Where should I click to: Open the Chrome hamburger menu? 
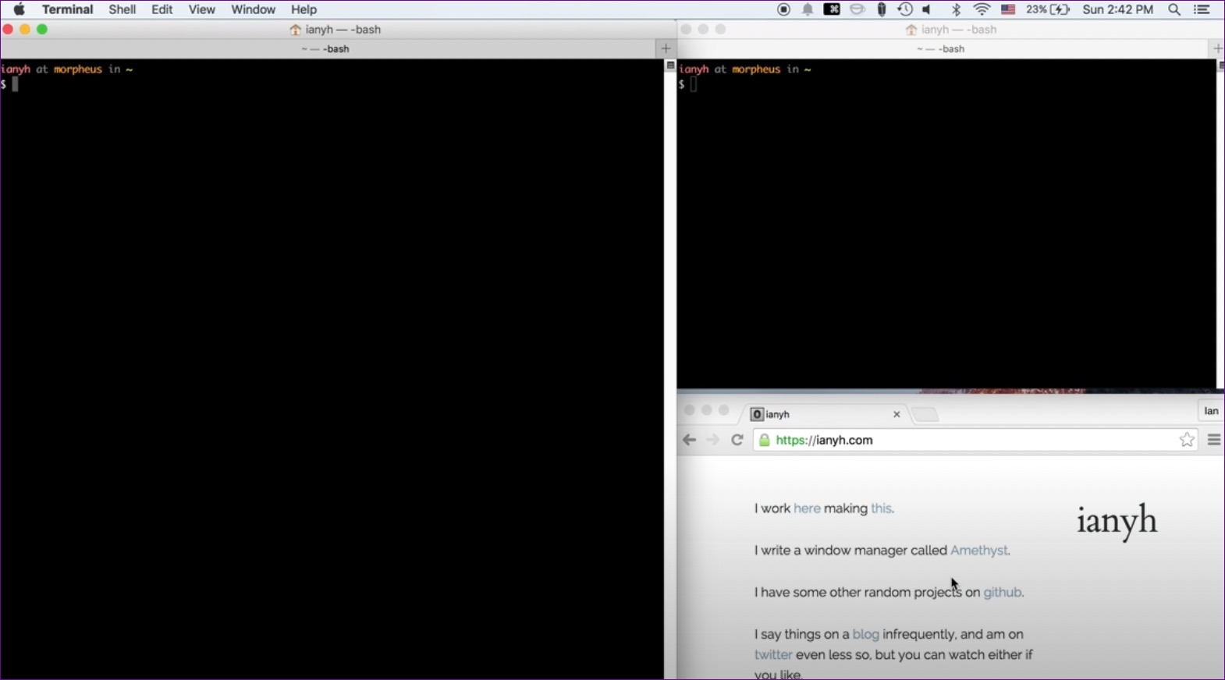pyautogui.click(x=1214, y=440)
